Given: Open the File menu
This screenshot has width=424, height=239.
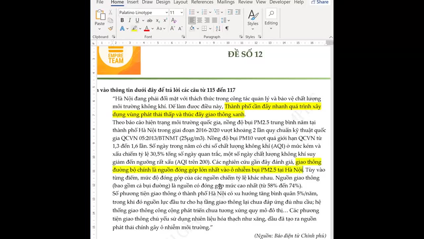Looking at the screenshot, I should pyautogui.click(x=100, y=2).
